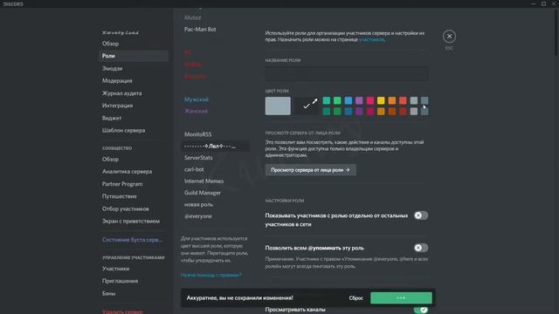This screenshot has height=314, width=559.
Task: Open the Шаблон сервера section
Action: click(134, 130)
